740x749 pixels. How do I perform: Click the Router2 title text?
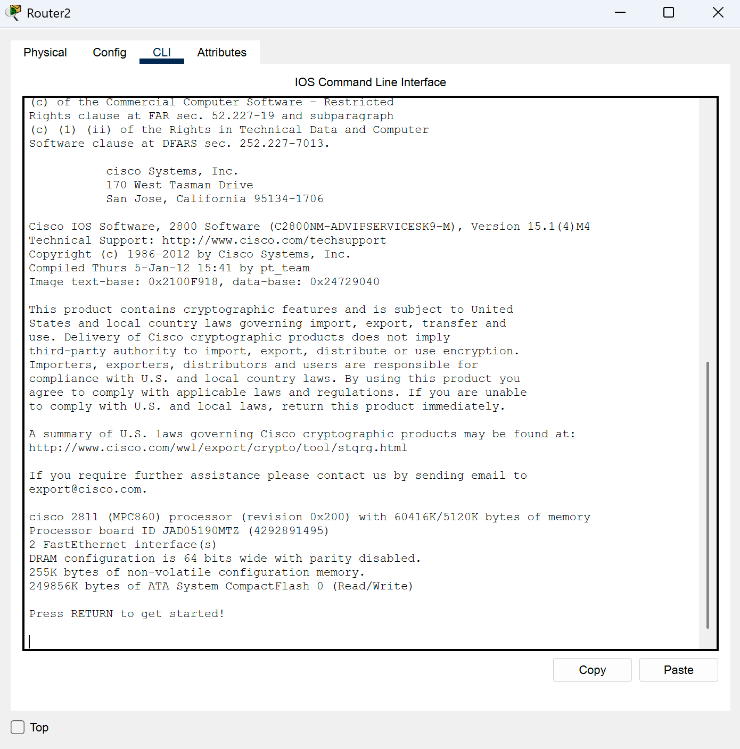pos(48,13)
